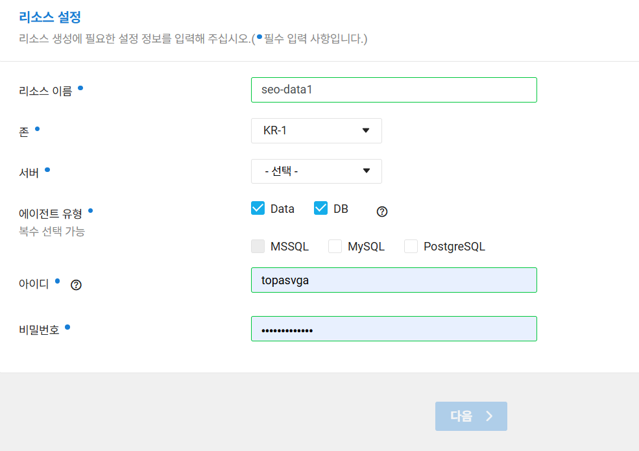Open the 서버 '- 선택 -' dropdown
The height and width of the screenshot is (451, 639).
point(316,171)
